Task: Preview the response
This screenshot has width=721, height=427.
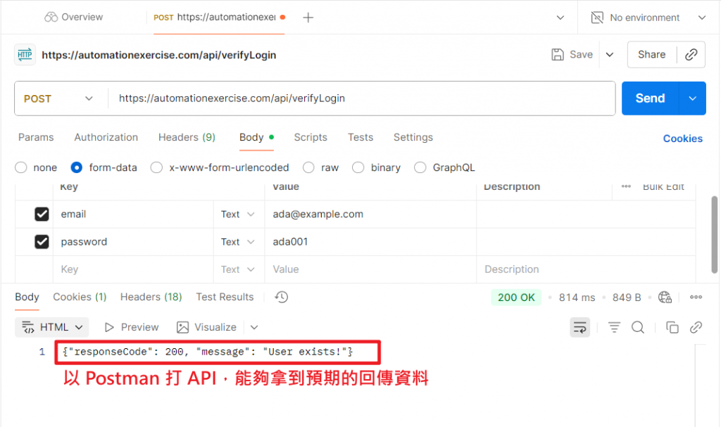Action: tap(132, 327)
